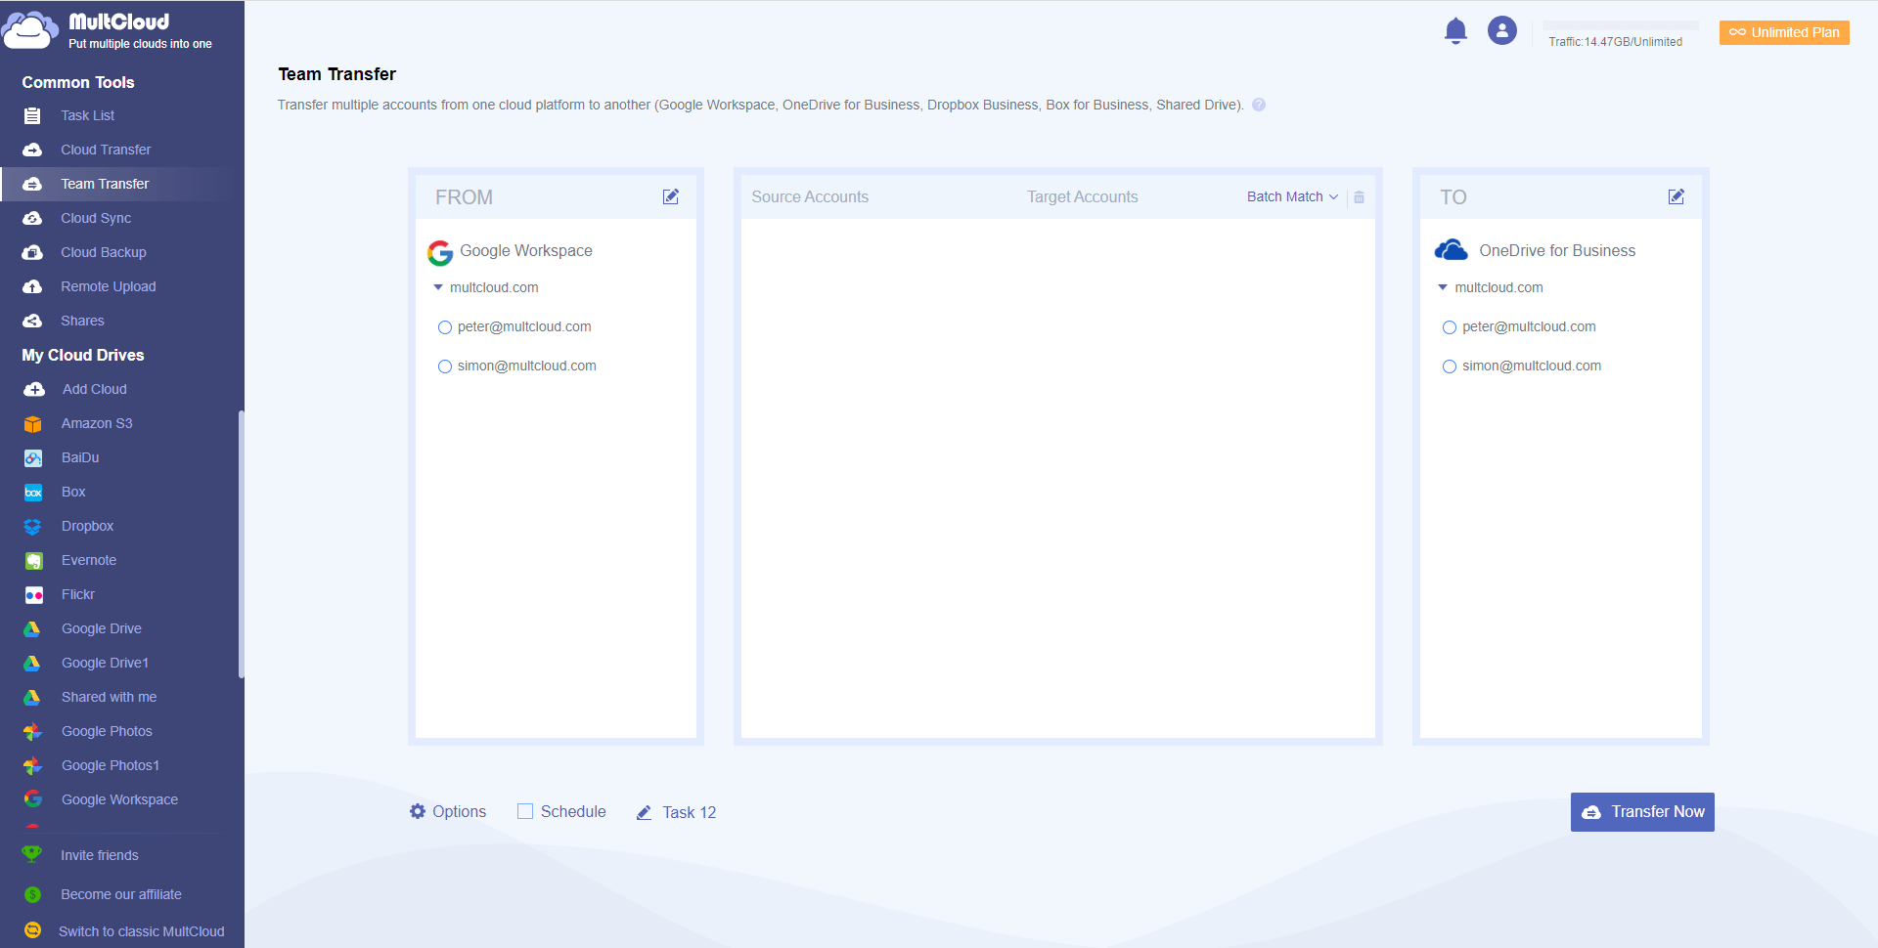
Task: Click Become our affiliate link
Action: (x=121, y=894)
